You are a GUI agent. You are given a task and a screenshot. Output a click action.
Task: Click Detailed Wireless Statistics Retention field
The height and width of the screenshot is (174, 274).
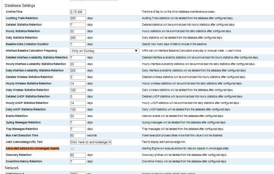[78, 77]
